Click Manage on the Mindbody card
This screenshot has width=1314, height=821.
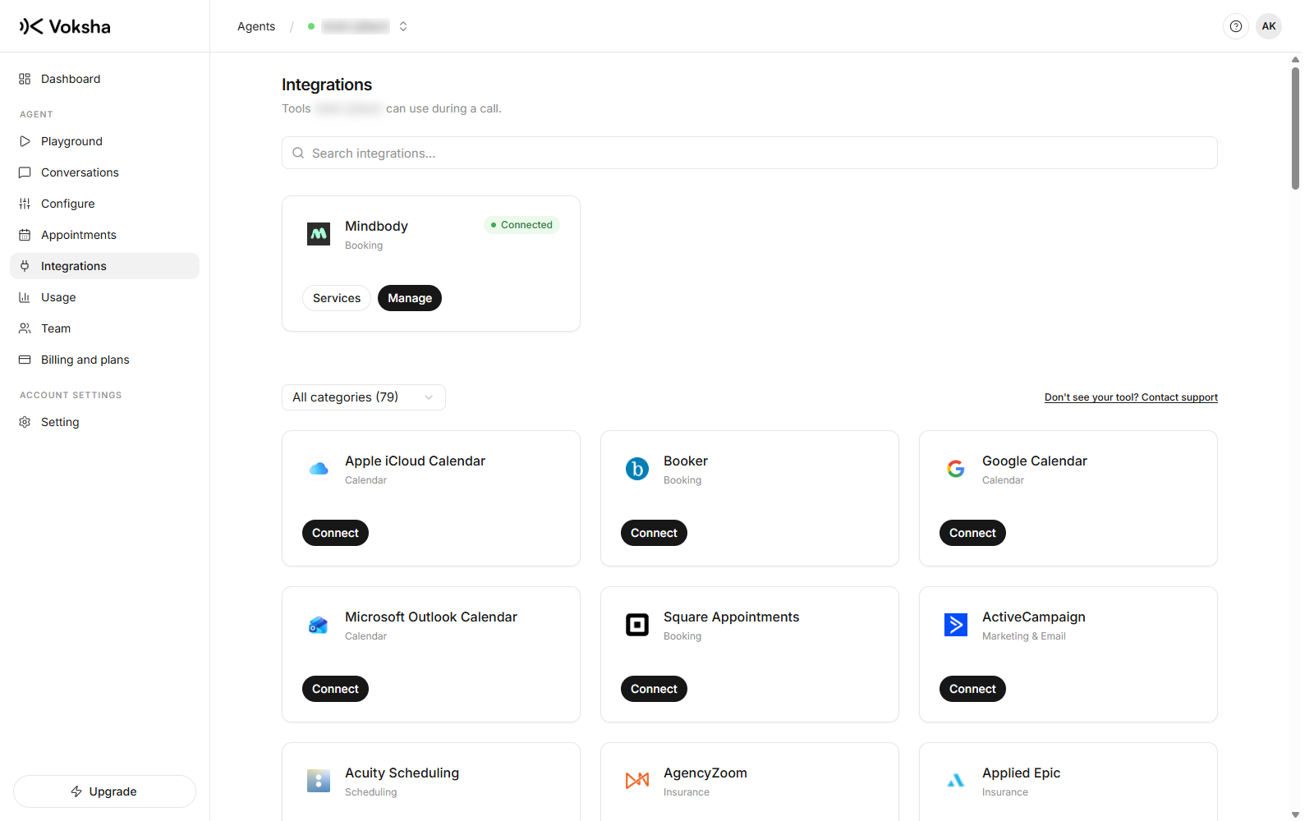pyautogui.click(x=410, y=298)
